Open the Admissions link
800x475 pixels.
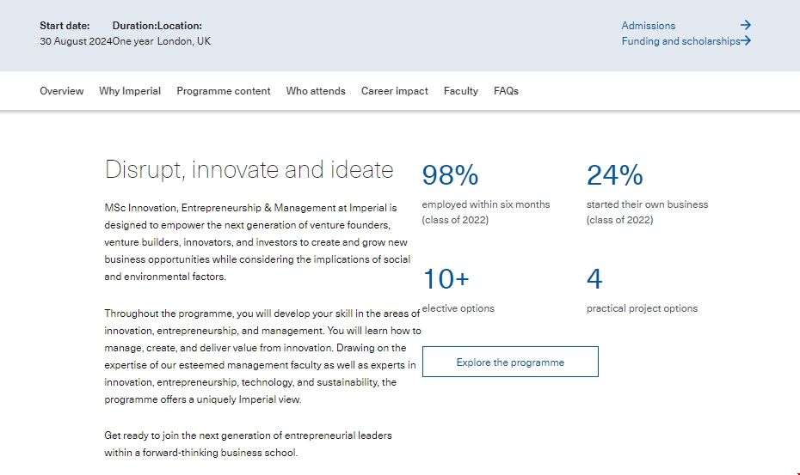coord(649,26)
